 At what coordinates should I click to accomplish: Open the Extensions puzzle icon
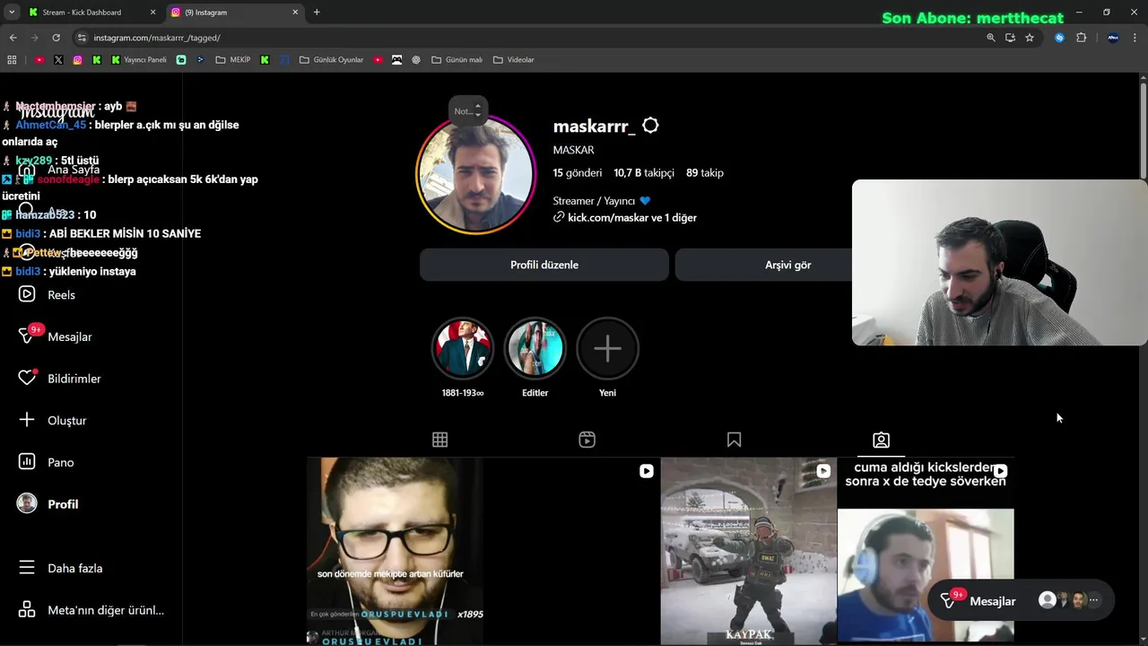pyautogui.click(x=1081, y=38)
